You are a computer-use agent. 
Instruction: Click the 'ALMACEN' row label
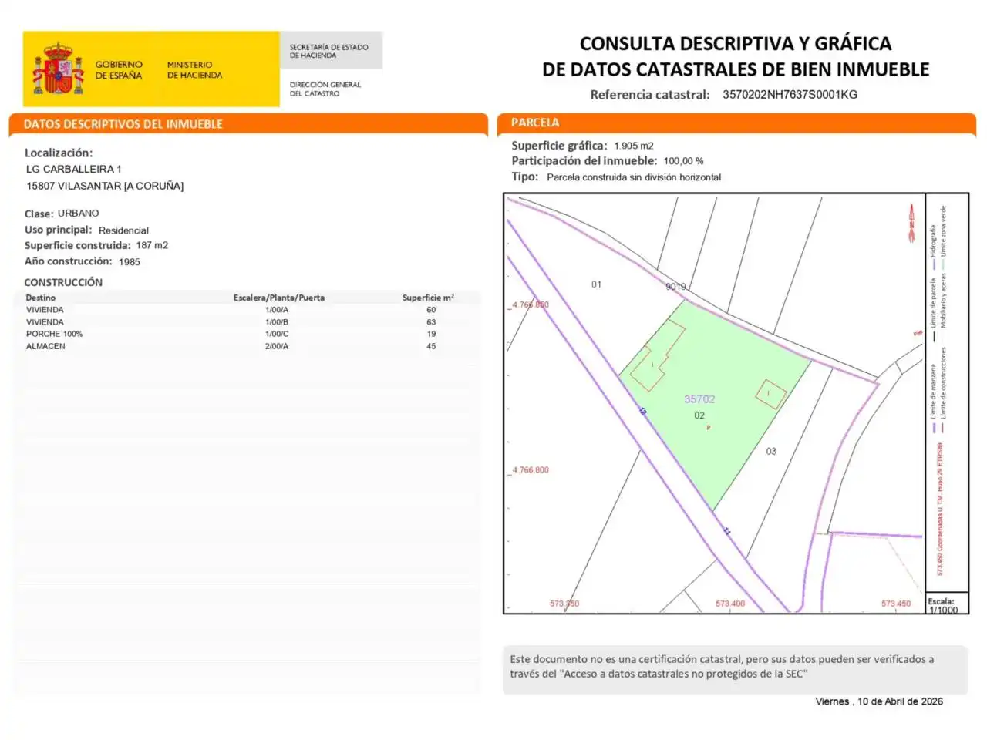45,346
